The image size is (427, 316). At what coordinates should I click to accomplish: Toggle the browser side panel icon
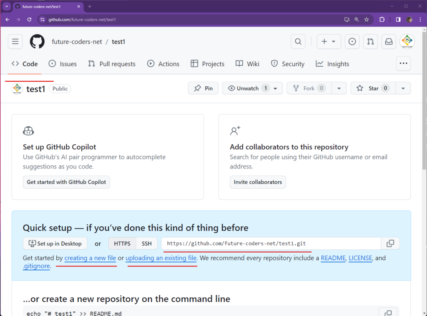[398, 20]
